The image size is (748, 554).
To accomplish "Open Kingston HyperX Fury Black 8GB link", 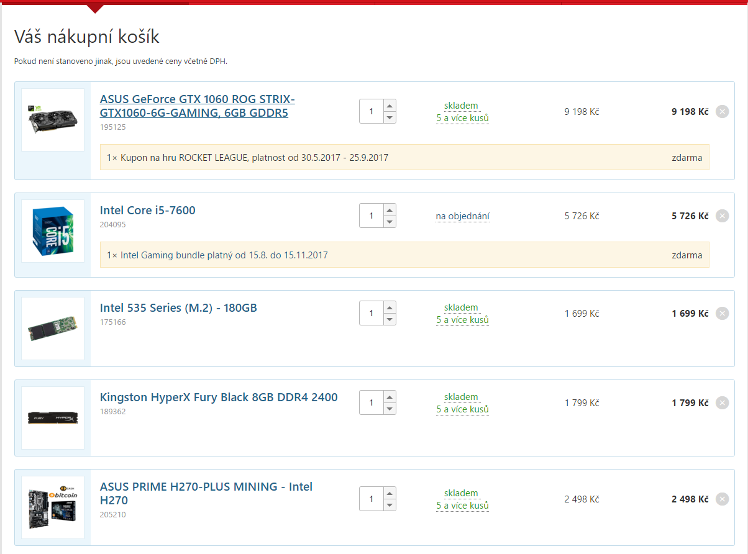I will click(x=219, y=397).
